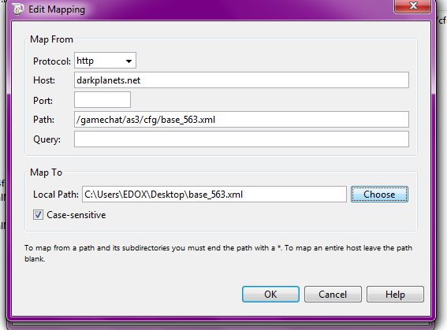447x330 pixels.
Task: Confirm the mapping with OK
Action: [270, 294]
